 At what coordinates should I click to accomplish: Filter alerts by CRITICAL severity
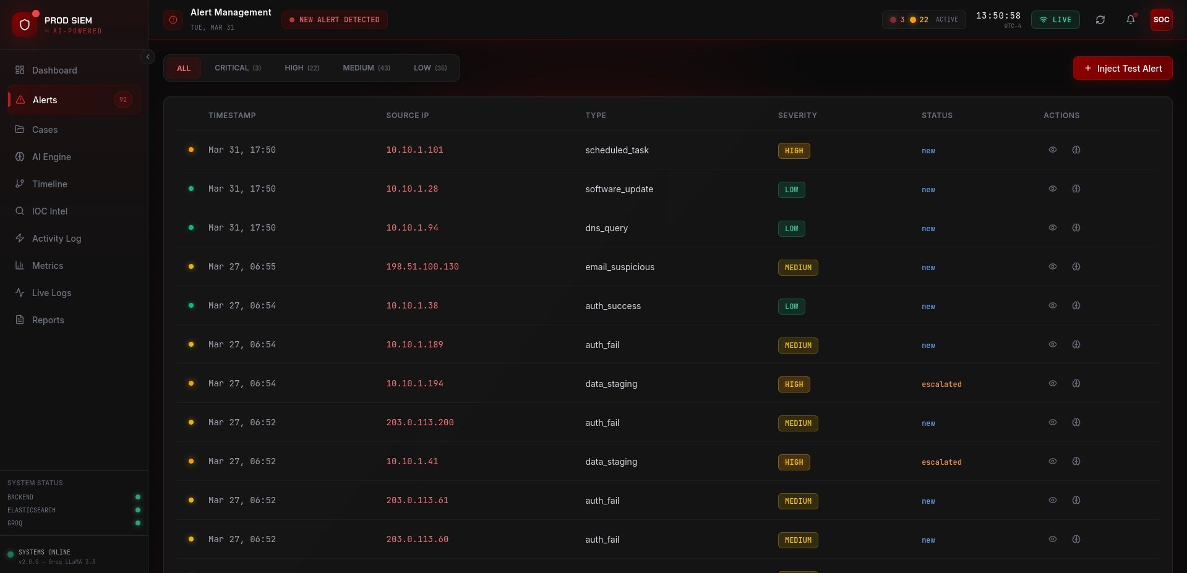coord(238,68)
